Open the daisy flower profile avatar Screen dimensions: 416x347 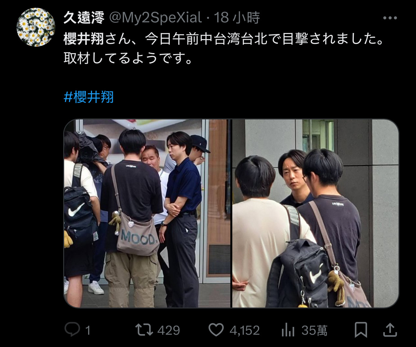click(36, 27)
